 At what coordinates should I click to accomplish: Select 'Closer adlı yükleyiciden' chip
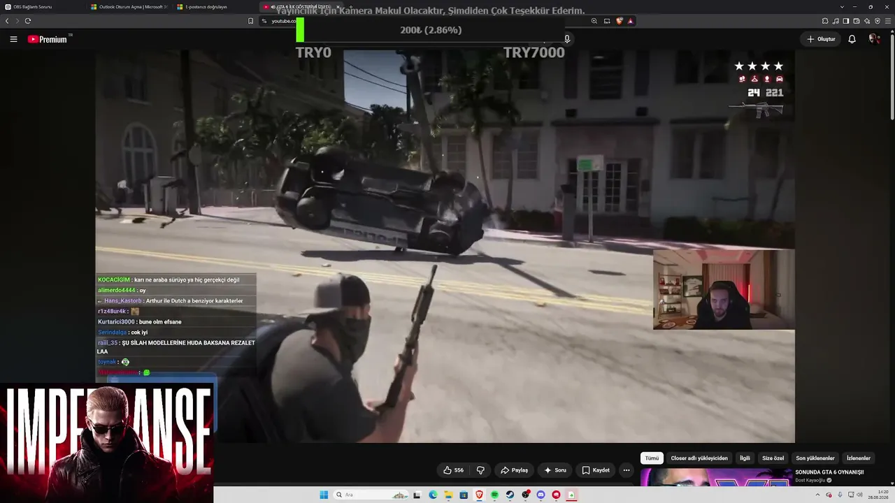pyautogui.click(x=699, y=458)
